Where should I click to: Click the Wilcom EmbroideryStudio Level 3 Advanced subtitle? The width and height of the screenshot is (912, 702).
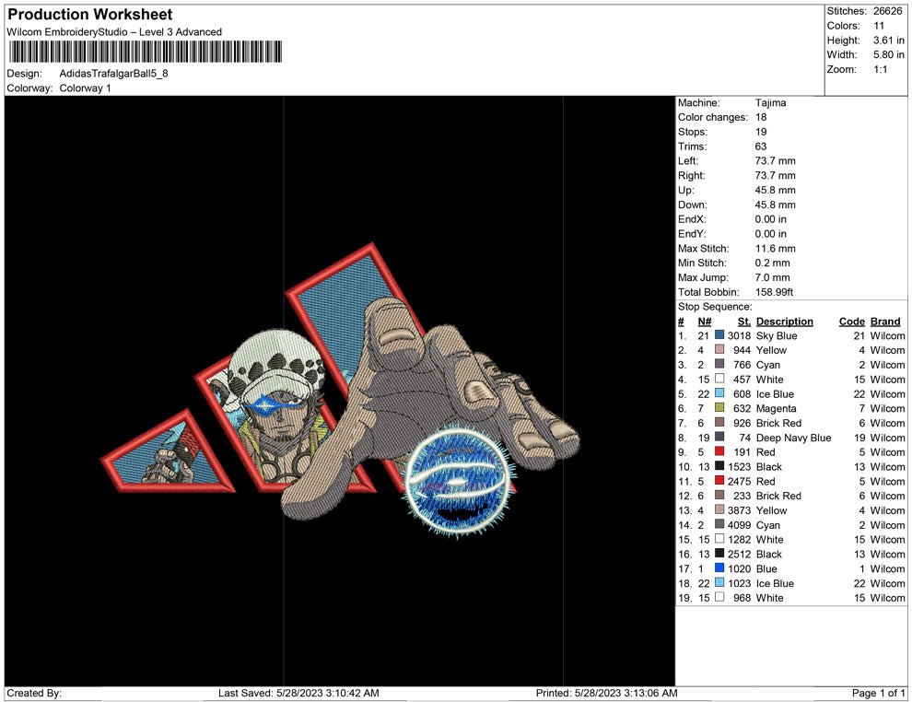tap(114, 32)
